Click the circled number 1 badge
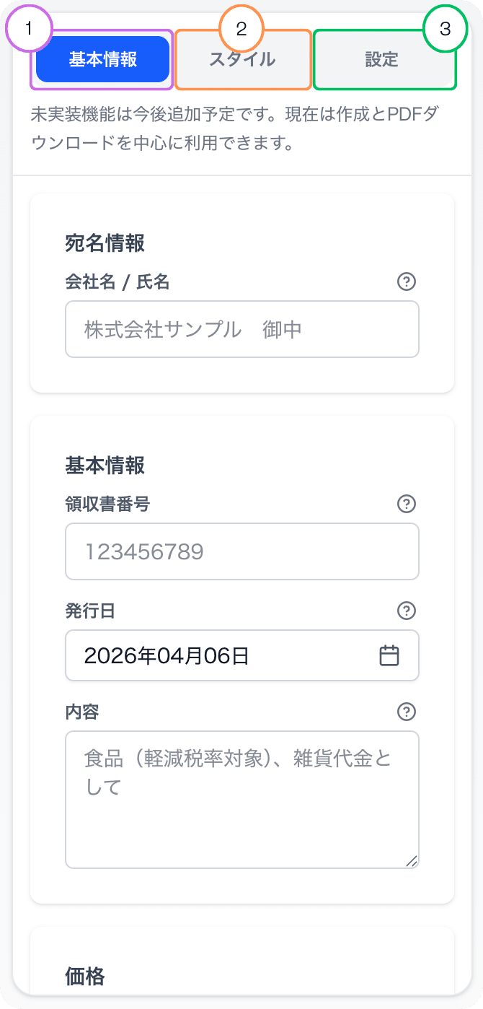 click(27, 29)
